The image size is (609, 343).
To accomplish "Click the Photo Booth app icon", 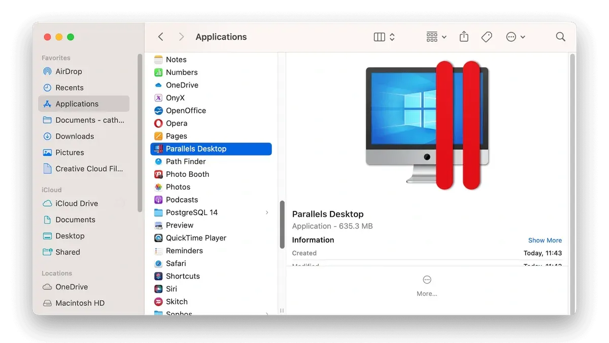I will coord(158,174).
